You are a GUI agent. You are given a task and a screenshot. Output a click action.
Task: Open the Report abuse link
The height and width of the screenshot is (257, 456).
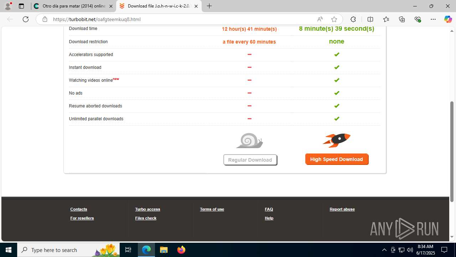tap(342, 209)
